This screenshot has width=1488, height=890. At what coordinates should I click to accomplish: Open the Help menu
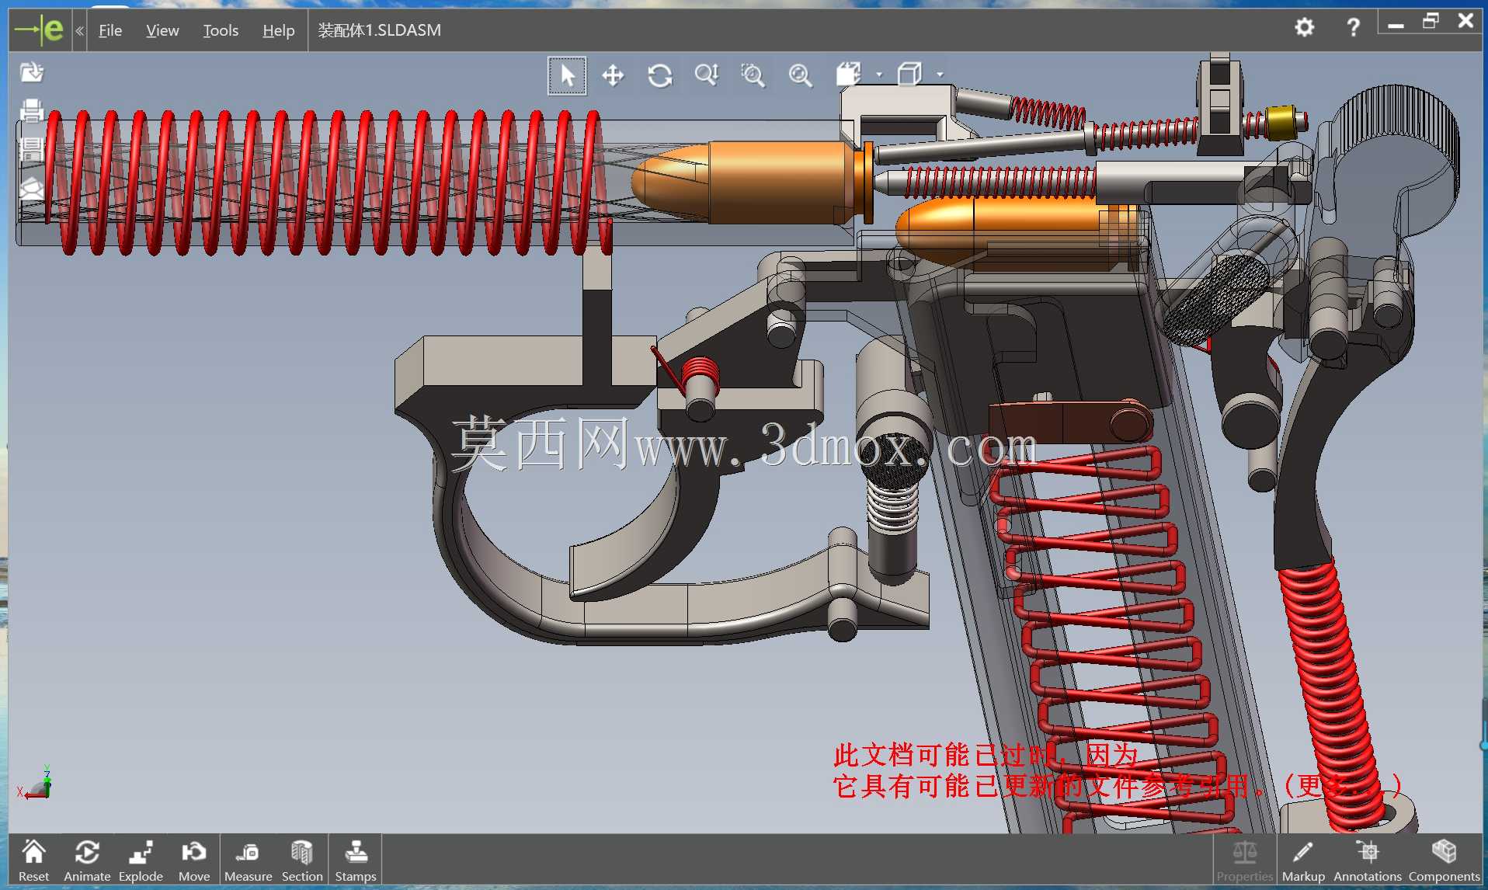pyautogui.click(x=278, y=30)
